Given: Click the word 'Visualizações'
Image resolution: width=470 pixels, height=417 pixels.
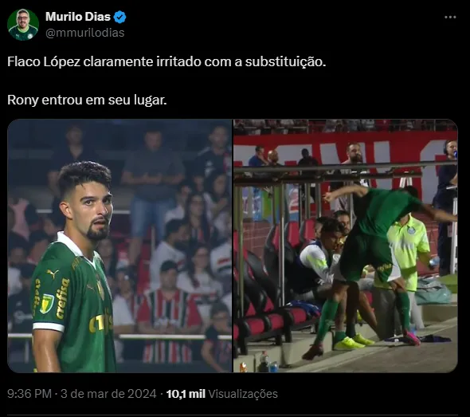Looking at the screenshot, I should click(x=243, y=394).
